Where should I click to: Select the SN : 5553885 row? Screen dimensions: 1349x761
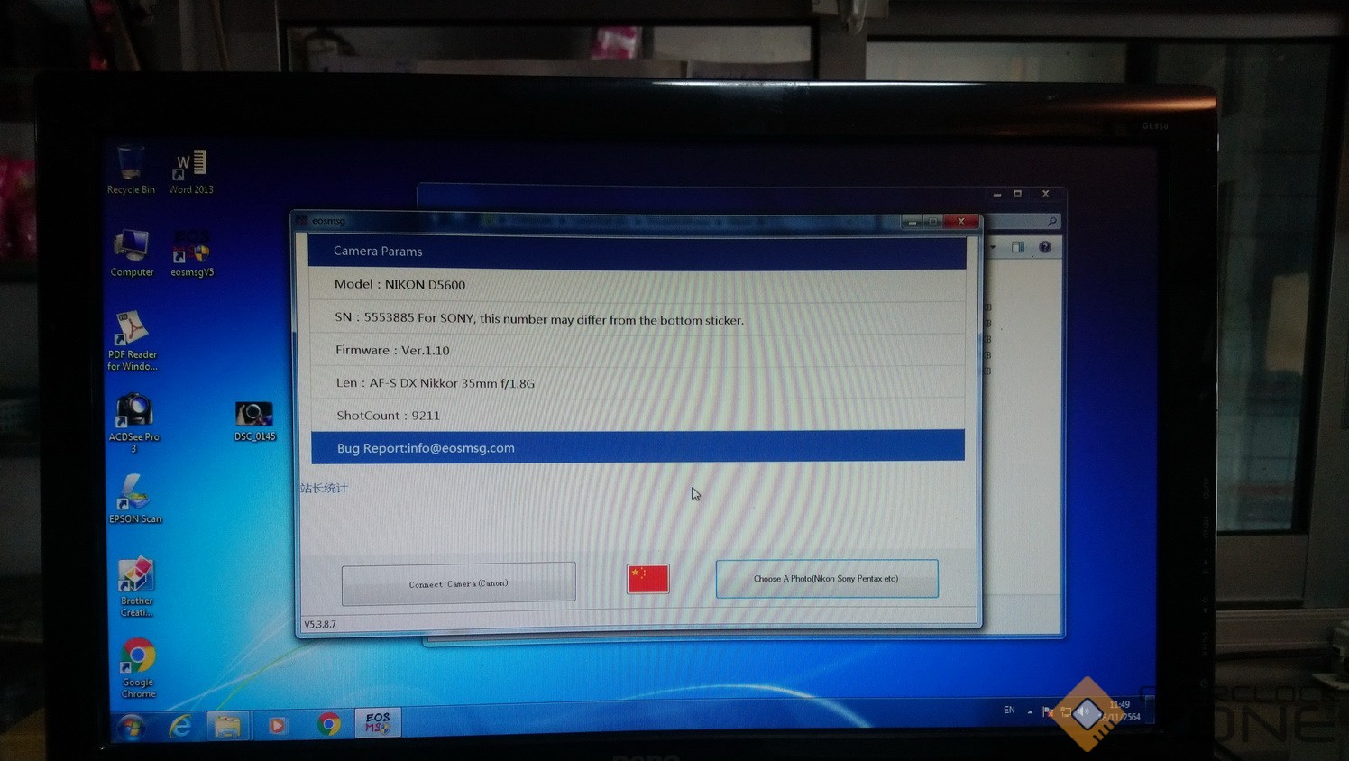[637, 318]
